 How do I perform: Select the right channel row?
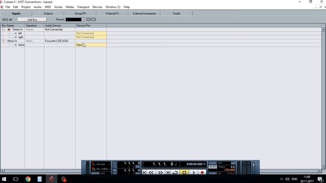click(20, 37)
